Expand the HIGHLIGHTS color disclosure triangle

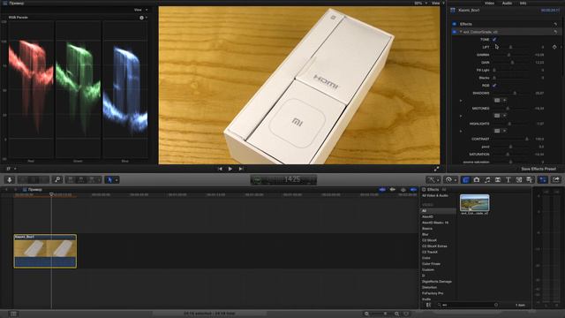click(x=461, y=131)
